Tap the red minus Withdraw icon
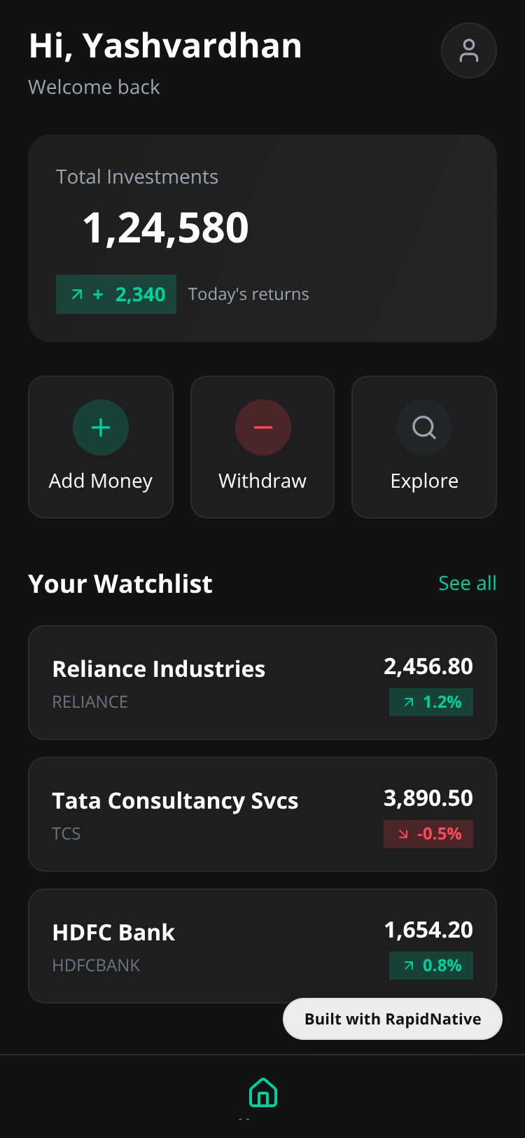 tap(262, 427)
